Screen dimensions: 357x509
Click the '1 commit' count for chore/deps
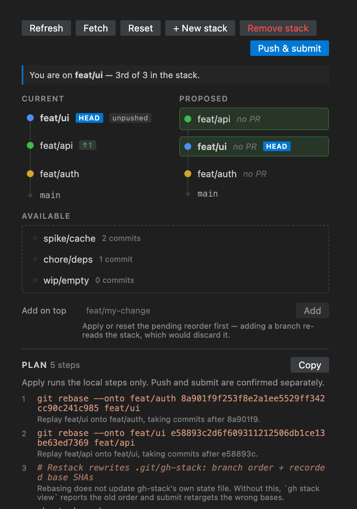(x=116, y=260)
